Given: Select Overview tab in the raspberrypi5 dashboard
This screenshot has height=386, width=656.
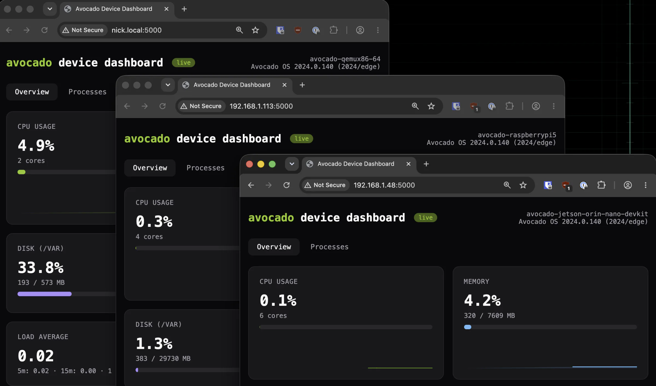Looking at the screenshot, I should click(150, 168).
